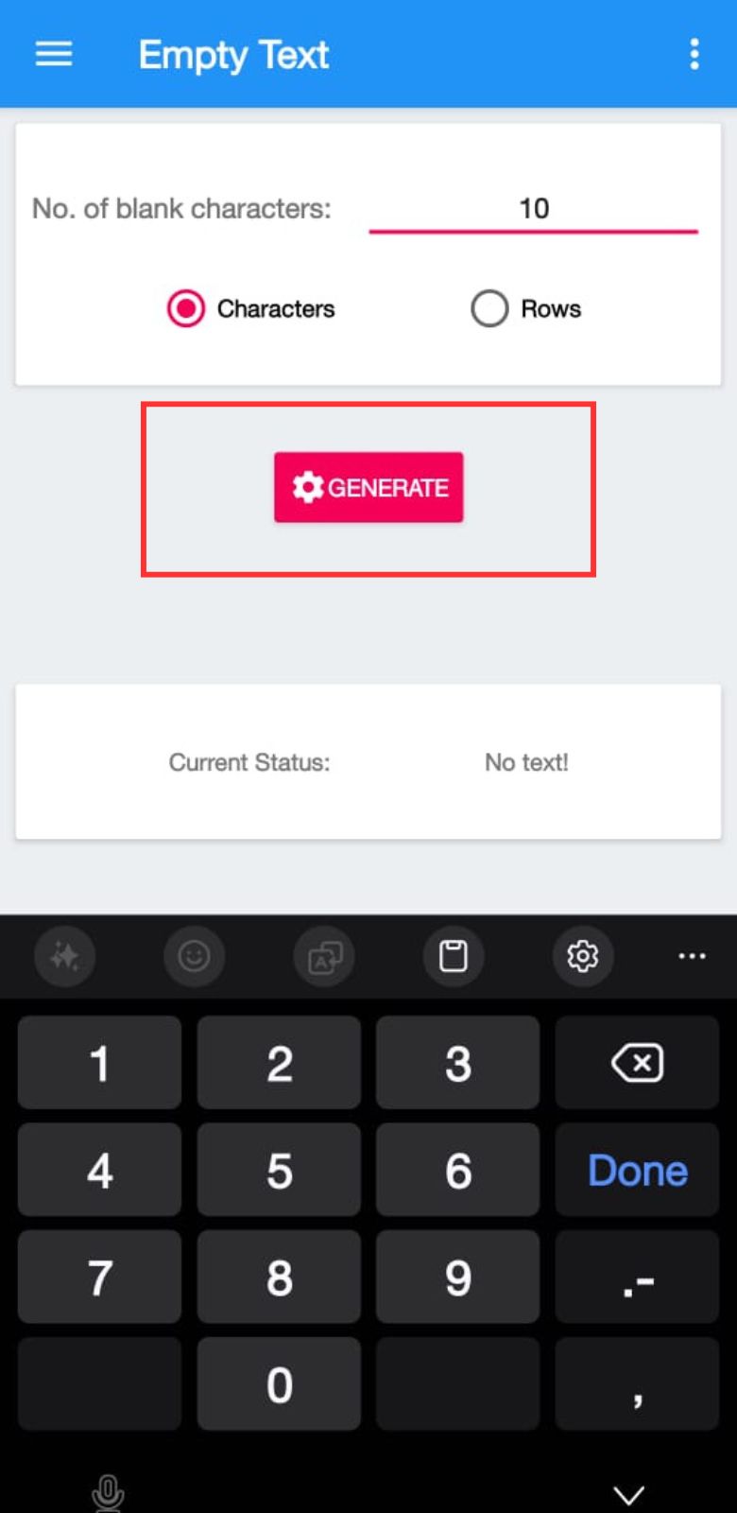
Task: Click the Generate button
Action: 368,487
